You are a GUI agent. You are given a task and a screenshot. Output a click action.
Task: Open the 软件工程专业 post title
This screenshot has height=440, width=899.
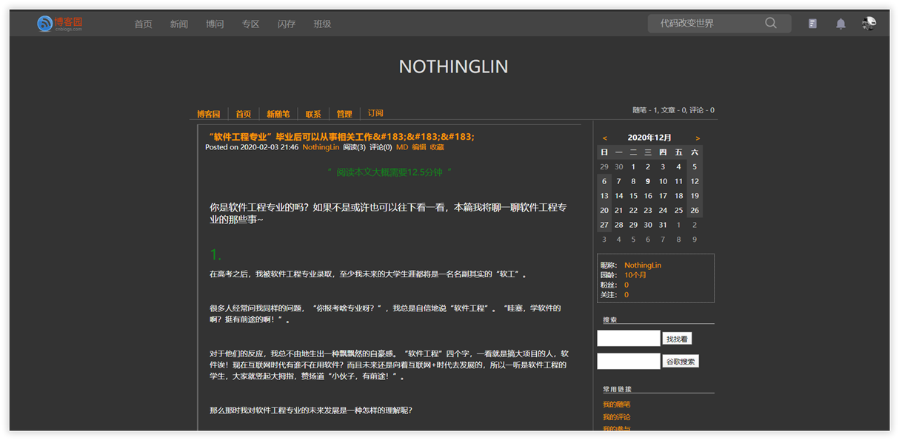pyautogui.click(x=341, y=136)
